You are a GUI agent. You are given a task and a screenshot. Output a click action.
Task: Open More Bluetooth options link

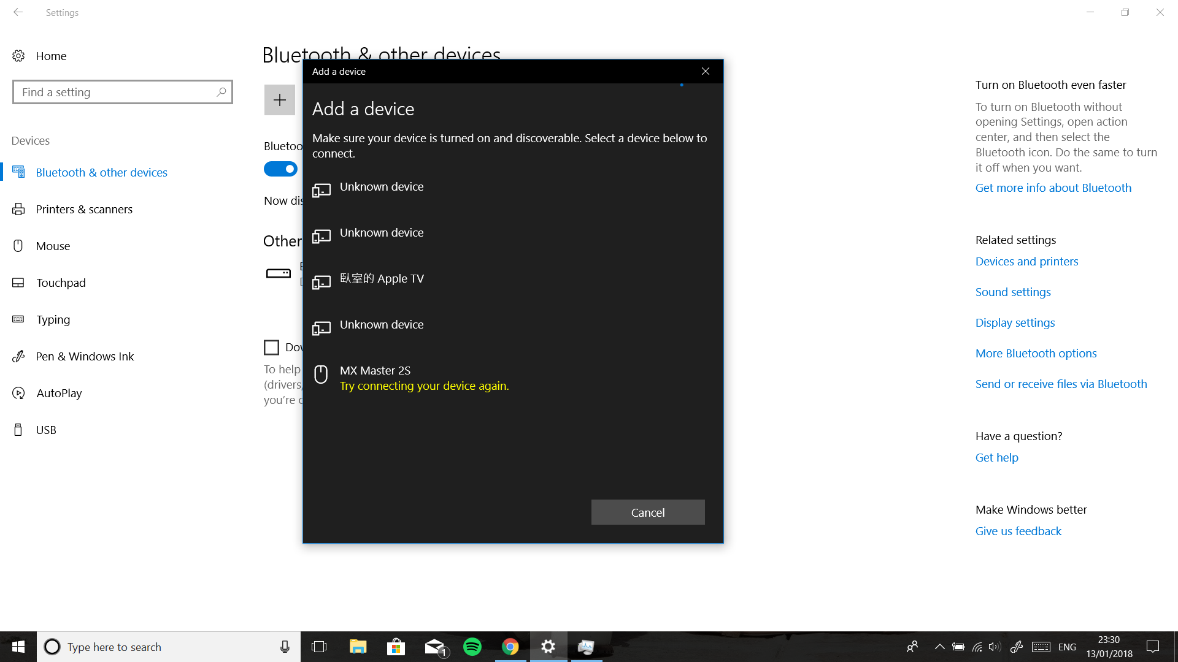coord(1036,353)
